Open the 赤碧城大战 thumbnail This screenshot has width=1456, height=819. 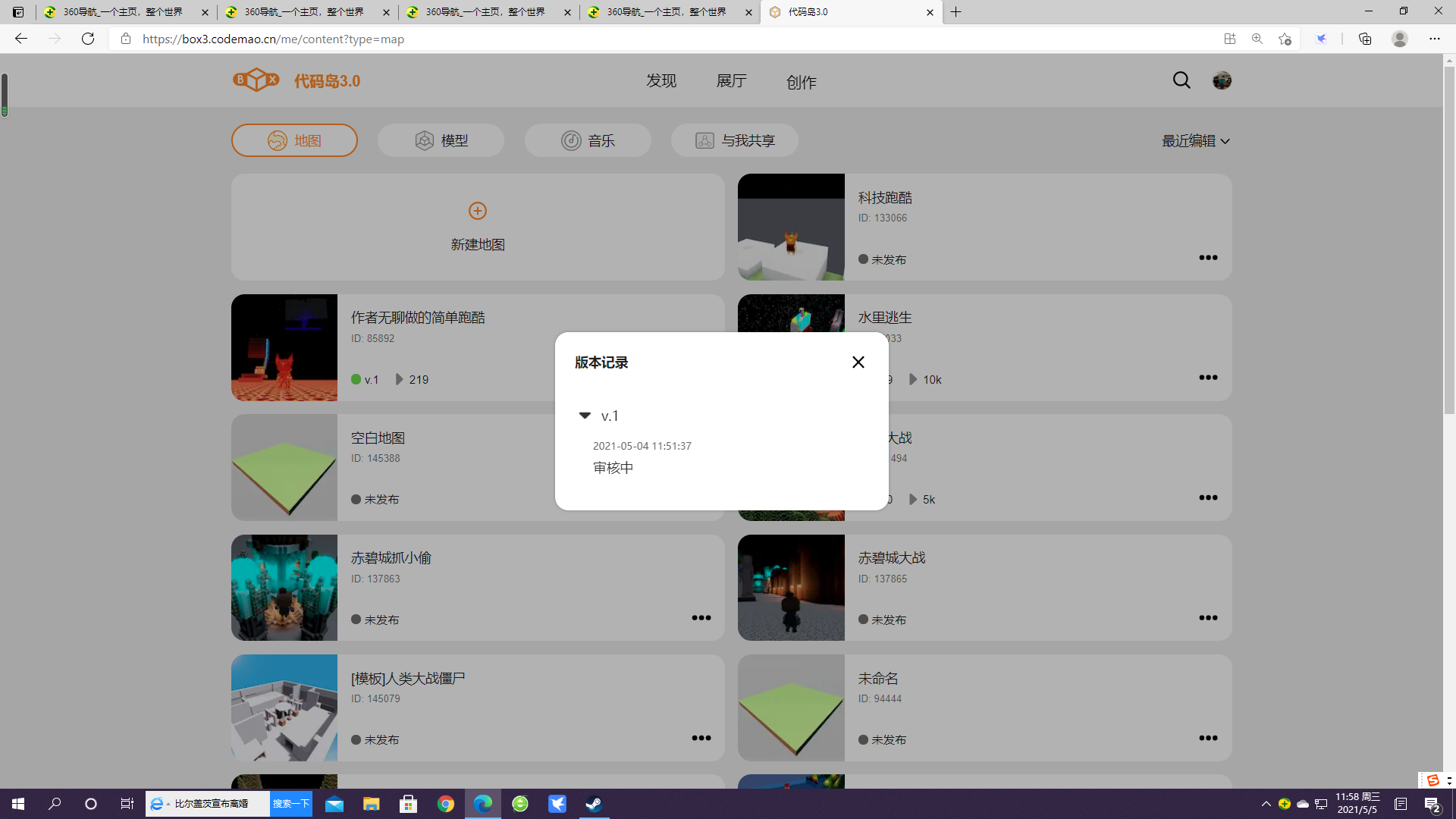coord(791,588)
